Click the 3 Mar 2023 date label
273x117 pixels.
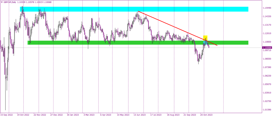point(89,115)
